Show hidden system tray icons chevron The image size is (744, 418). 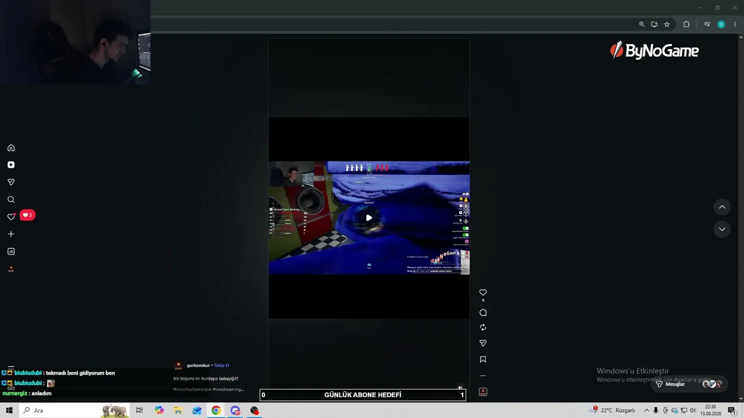pyautogui.click(x=646, y=410)
